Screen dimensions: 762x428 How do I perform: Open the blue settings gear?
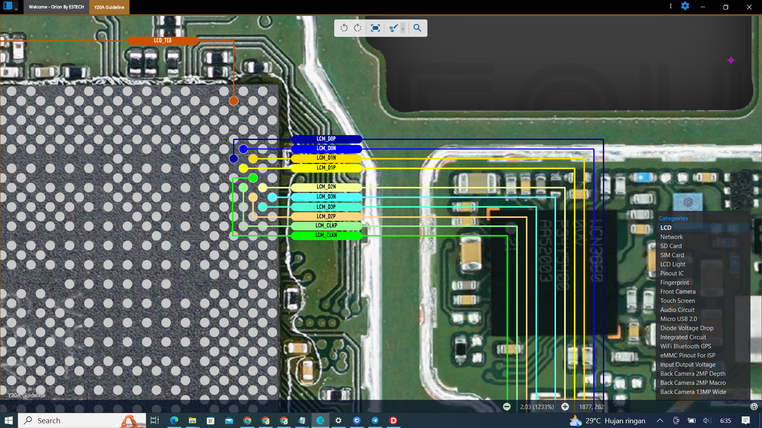click(x=685, y=6)
